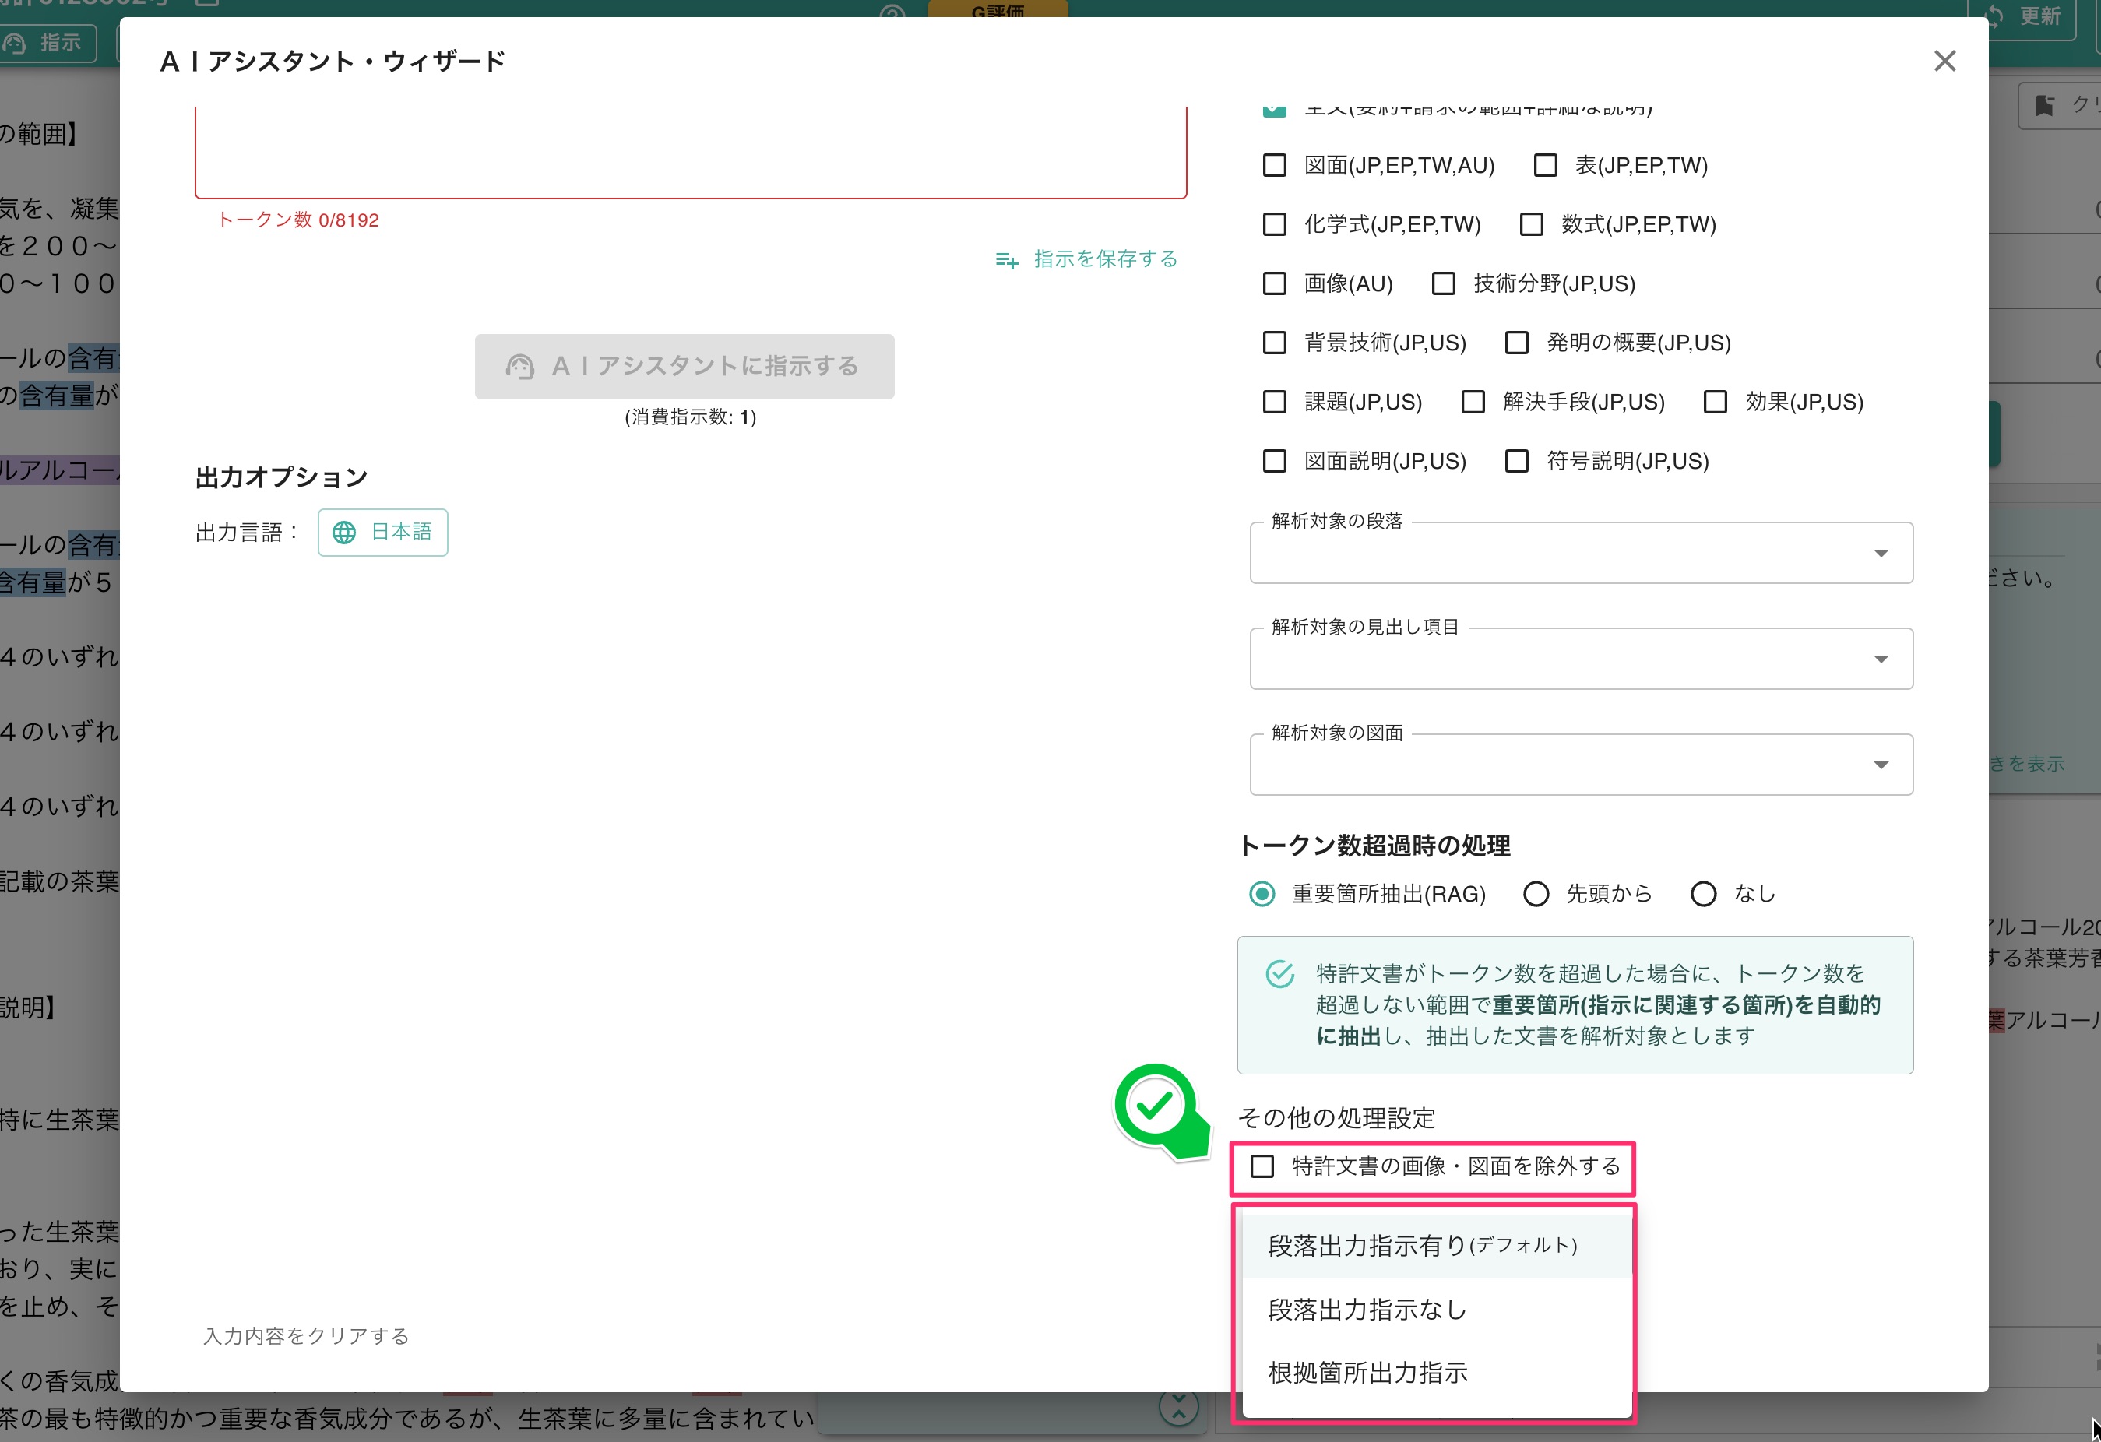Select the 発明の概要(JP,US) checkbox
The image size is (2101, 1442).
click(1517, 343)
